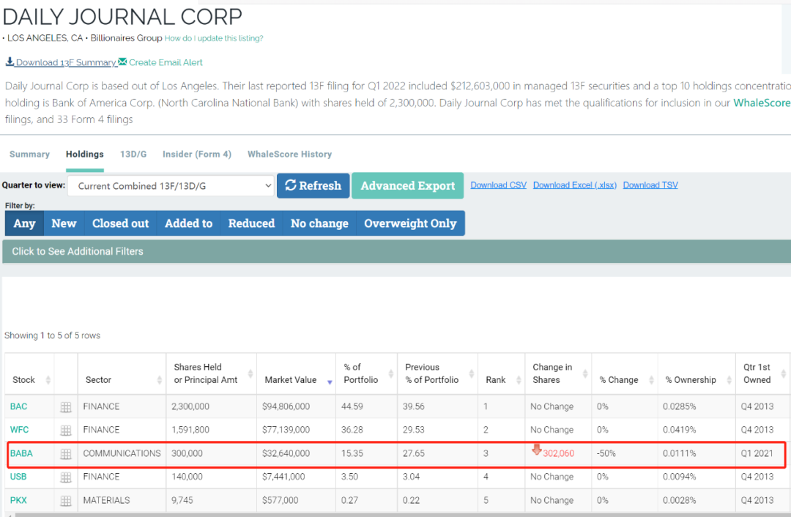Sort by Change in Shares arrows

coord(584,373)
